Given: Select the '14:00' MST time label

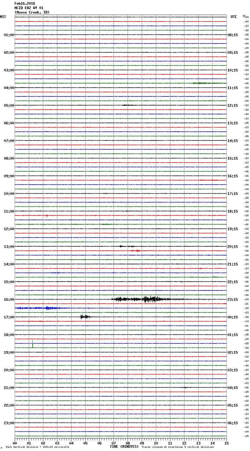Looking at the screenshot, I should point(9,264).
